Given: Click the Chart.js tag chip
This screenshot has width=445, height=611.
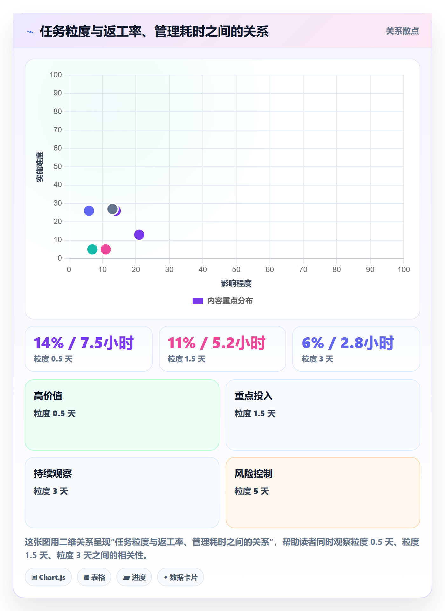Looking at the screenshot, I should [48, 577].
